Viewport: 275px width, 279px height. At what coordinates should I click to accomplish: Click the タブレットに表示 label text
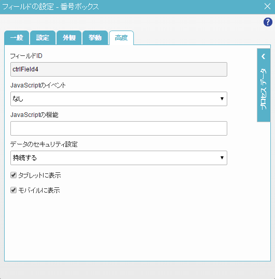point(39,175)
